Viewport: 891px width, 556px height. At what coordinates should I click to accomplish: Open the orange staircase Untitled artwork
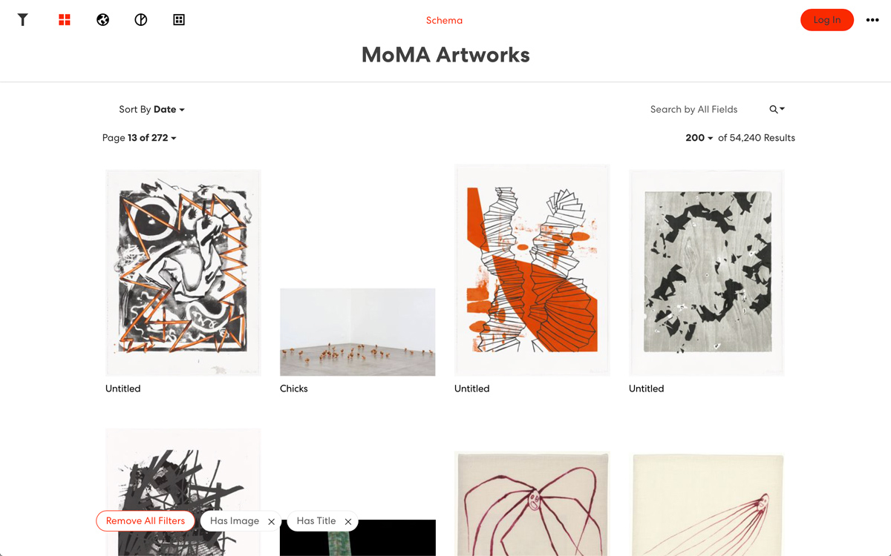pos(532,271)
